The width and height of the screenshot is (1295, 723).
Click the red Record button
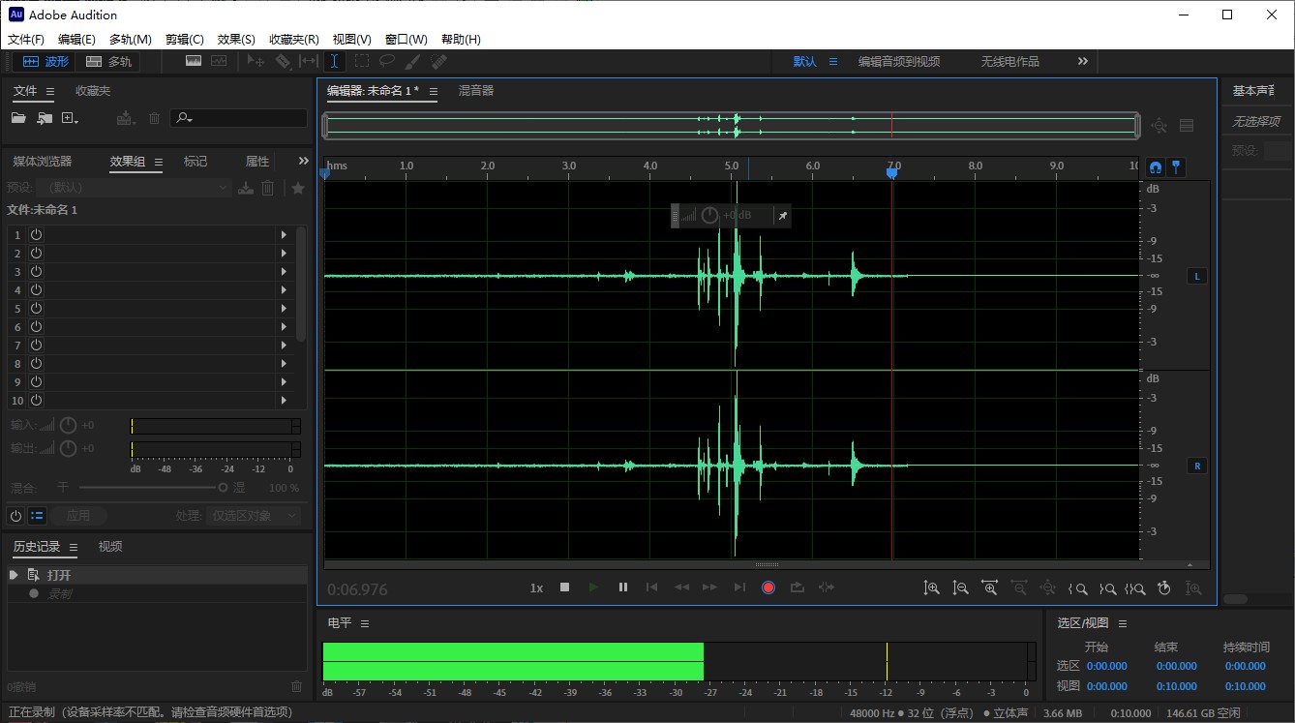coord(768,587)
